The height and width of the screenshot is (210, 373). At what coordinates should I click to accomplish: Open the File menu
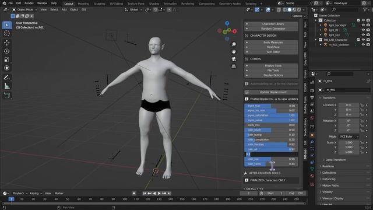10,3
